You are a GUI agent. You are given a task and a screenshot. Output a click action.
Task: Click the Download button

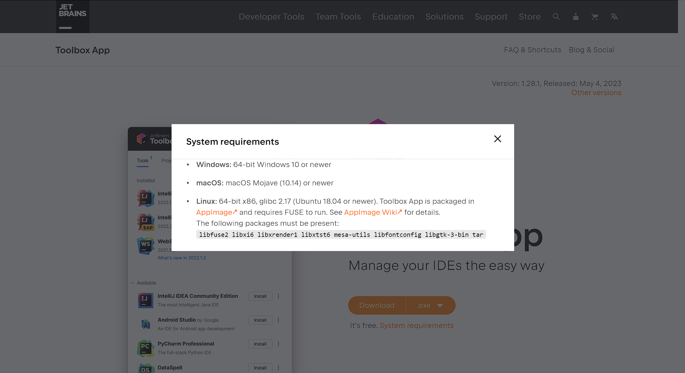point(377,305)
